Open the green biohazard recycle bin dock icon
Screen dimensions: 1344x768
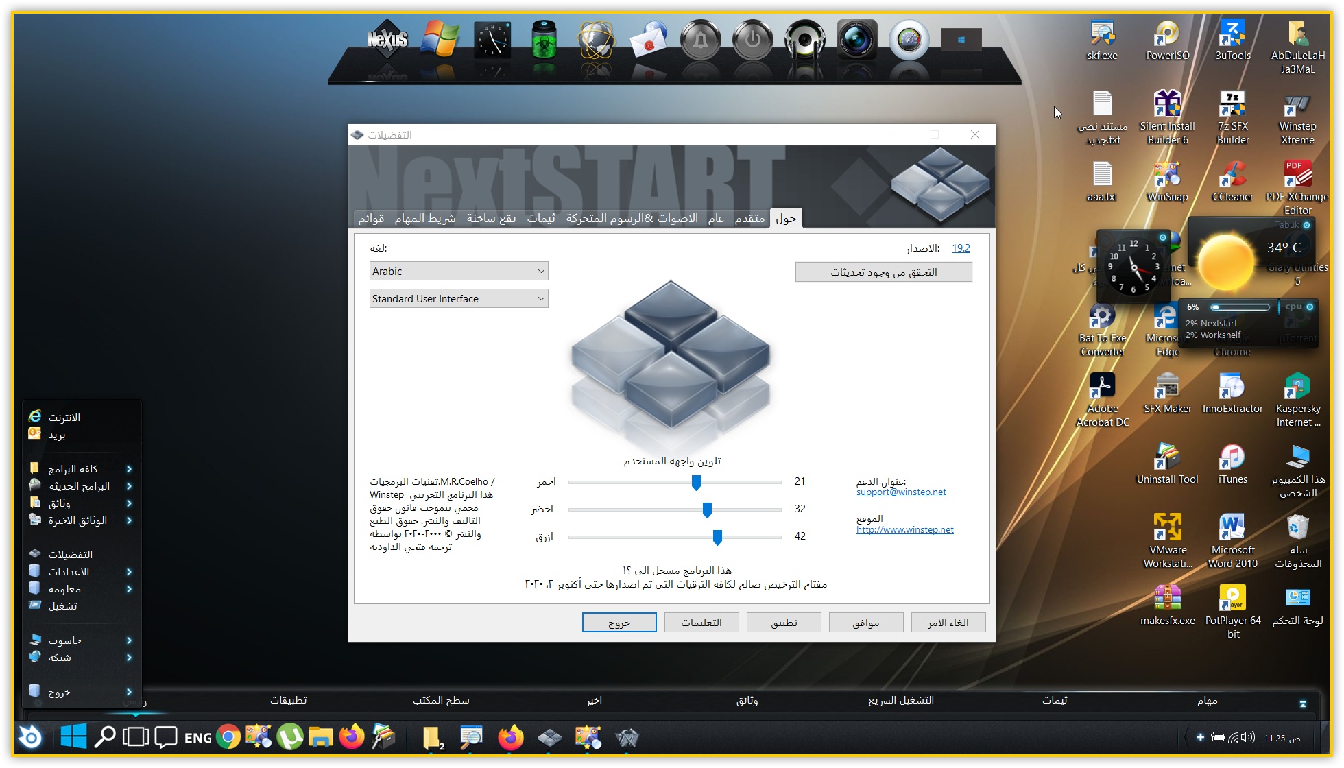tap(544, 39)
